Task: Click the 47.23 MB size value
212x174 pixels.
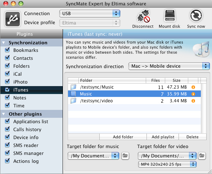Action: click(177, 87)
